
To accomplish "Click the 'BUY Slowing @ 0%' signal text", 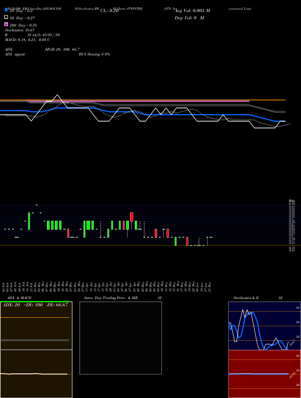I will (x=95, y=54).
